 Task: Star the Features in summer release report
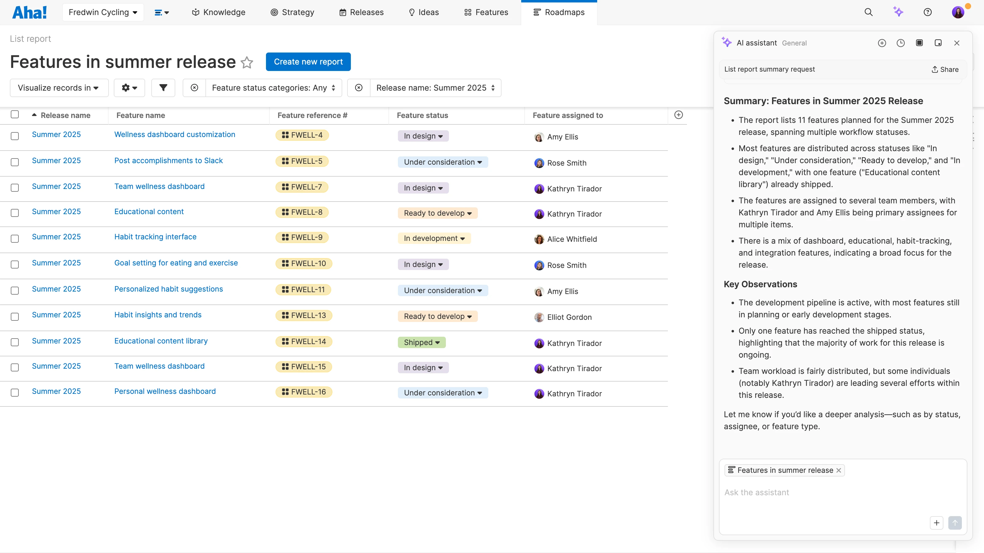[247, 63]
